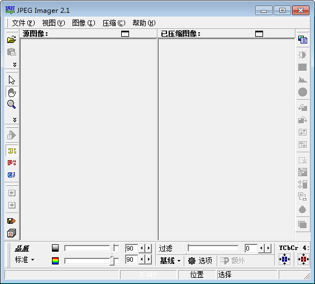Adjust the chroma quality slider

coord(112,261)
